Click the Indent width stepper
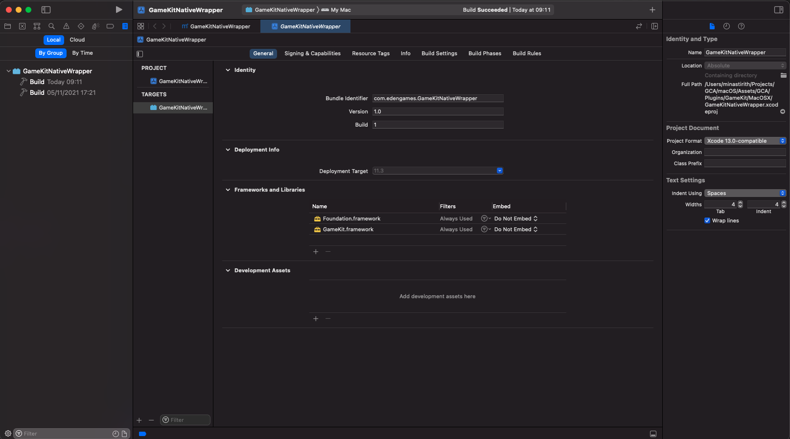 click(x=784, y=205)
